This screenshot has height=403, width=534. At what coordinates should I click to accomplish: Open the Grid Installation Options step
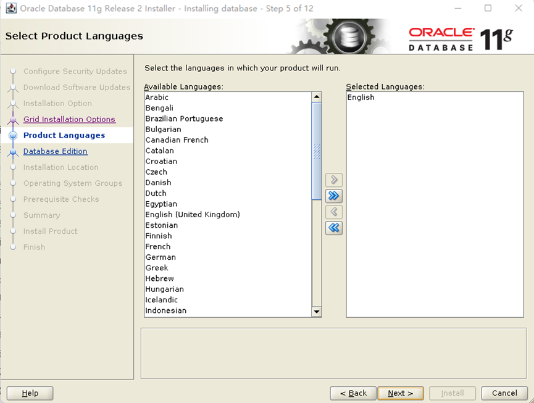click(x=69, y=119)
